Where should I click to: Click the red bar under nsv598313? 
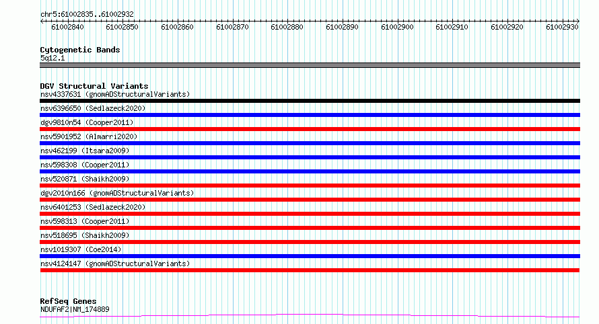310,228
